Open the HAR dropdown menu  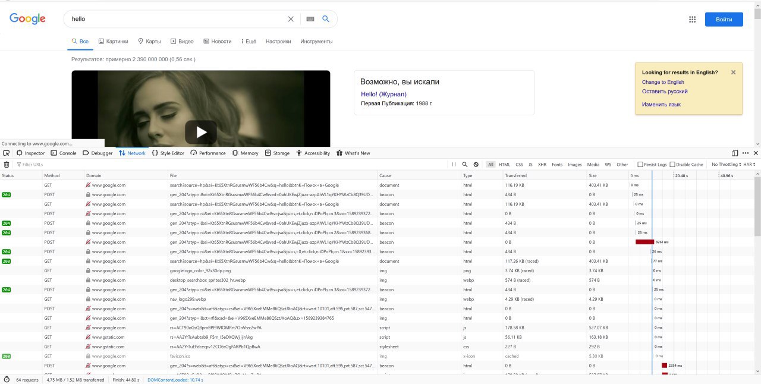pyautogui.click(x=750, y=165)
